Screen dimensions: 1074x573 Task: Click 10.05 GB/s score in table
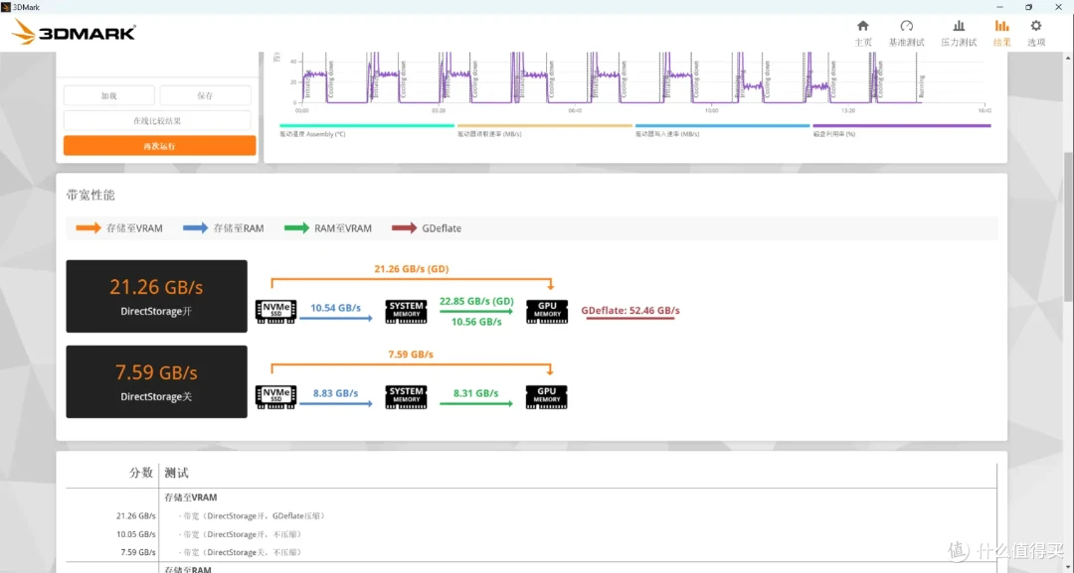[135, 534]
